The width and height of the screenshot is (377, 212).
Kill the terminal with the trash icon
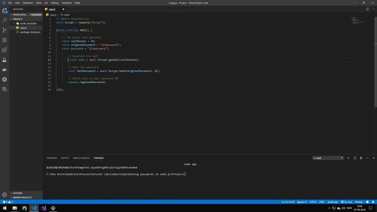[x=361, y=158]
